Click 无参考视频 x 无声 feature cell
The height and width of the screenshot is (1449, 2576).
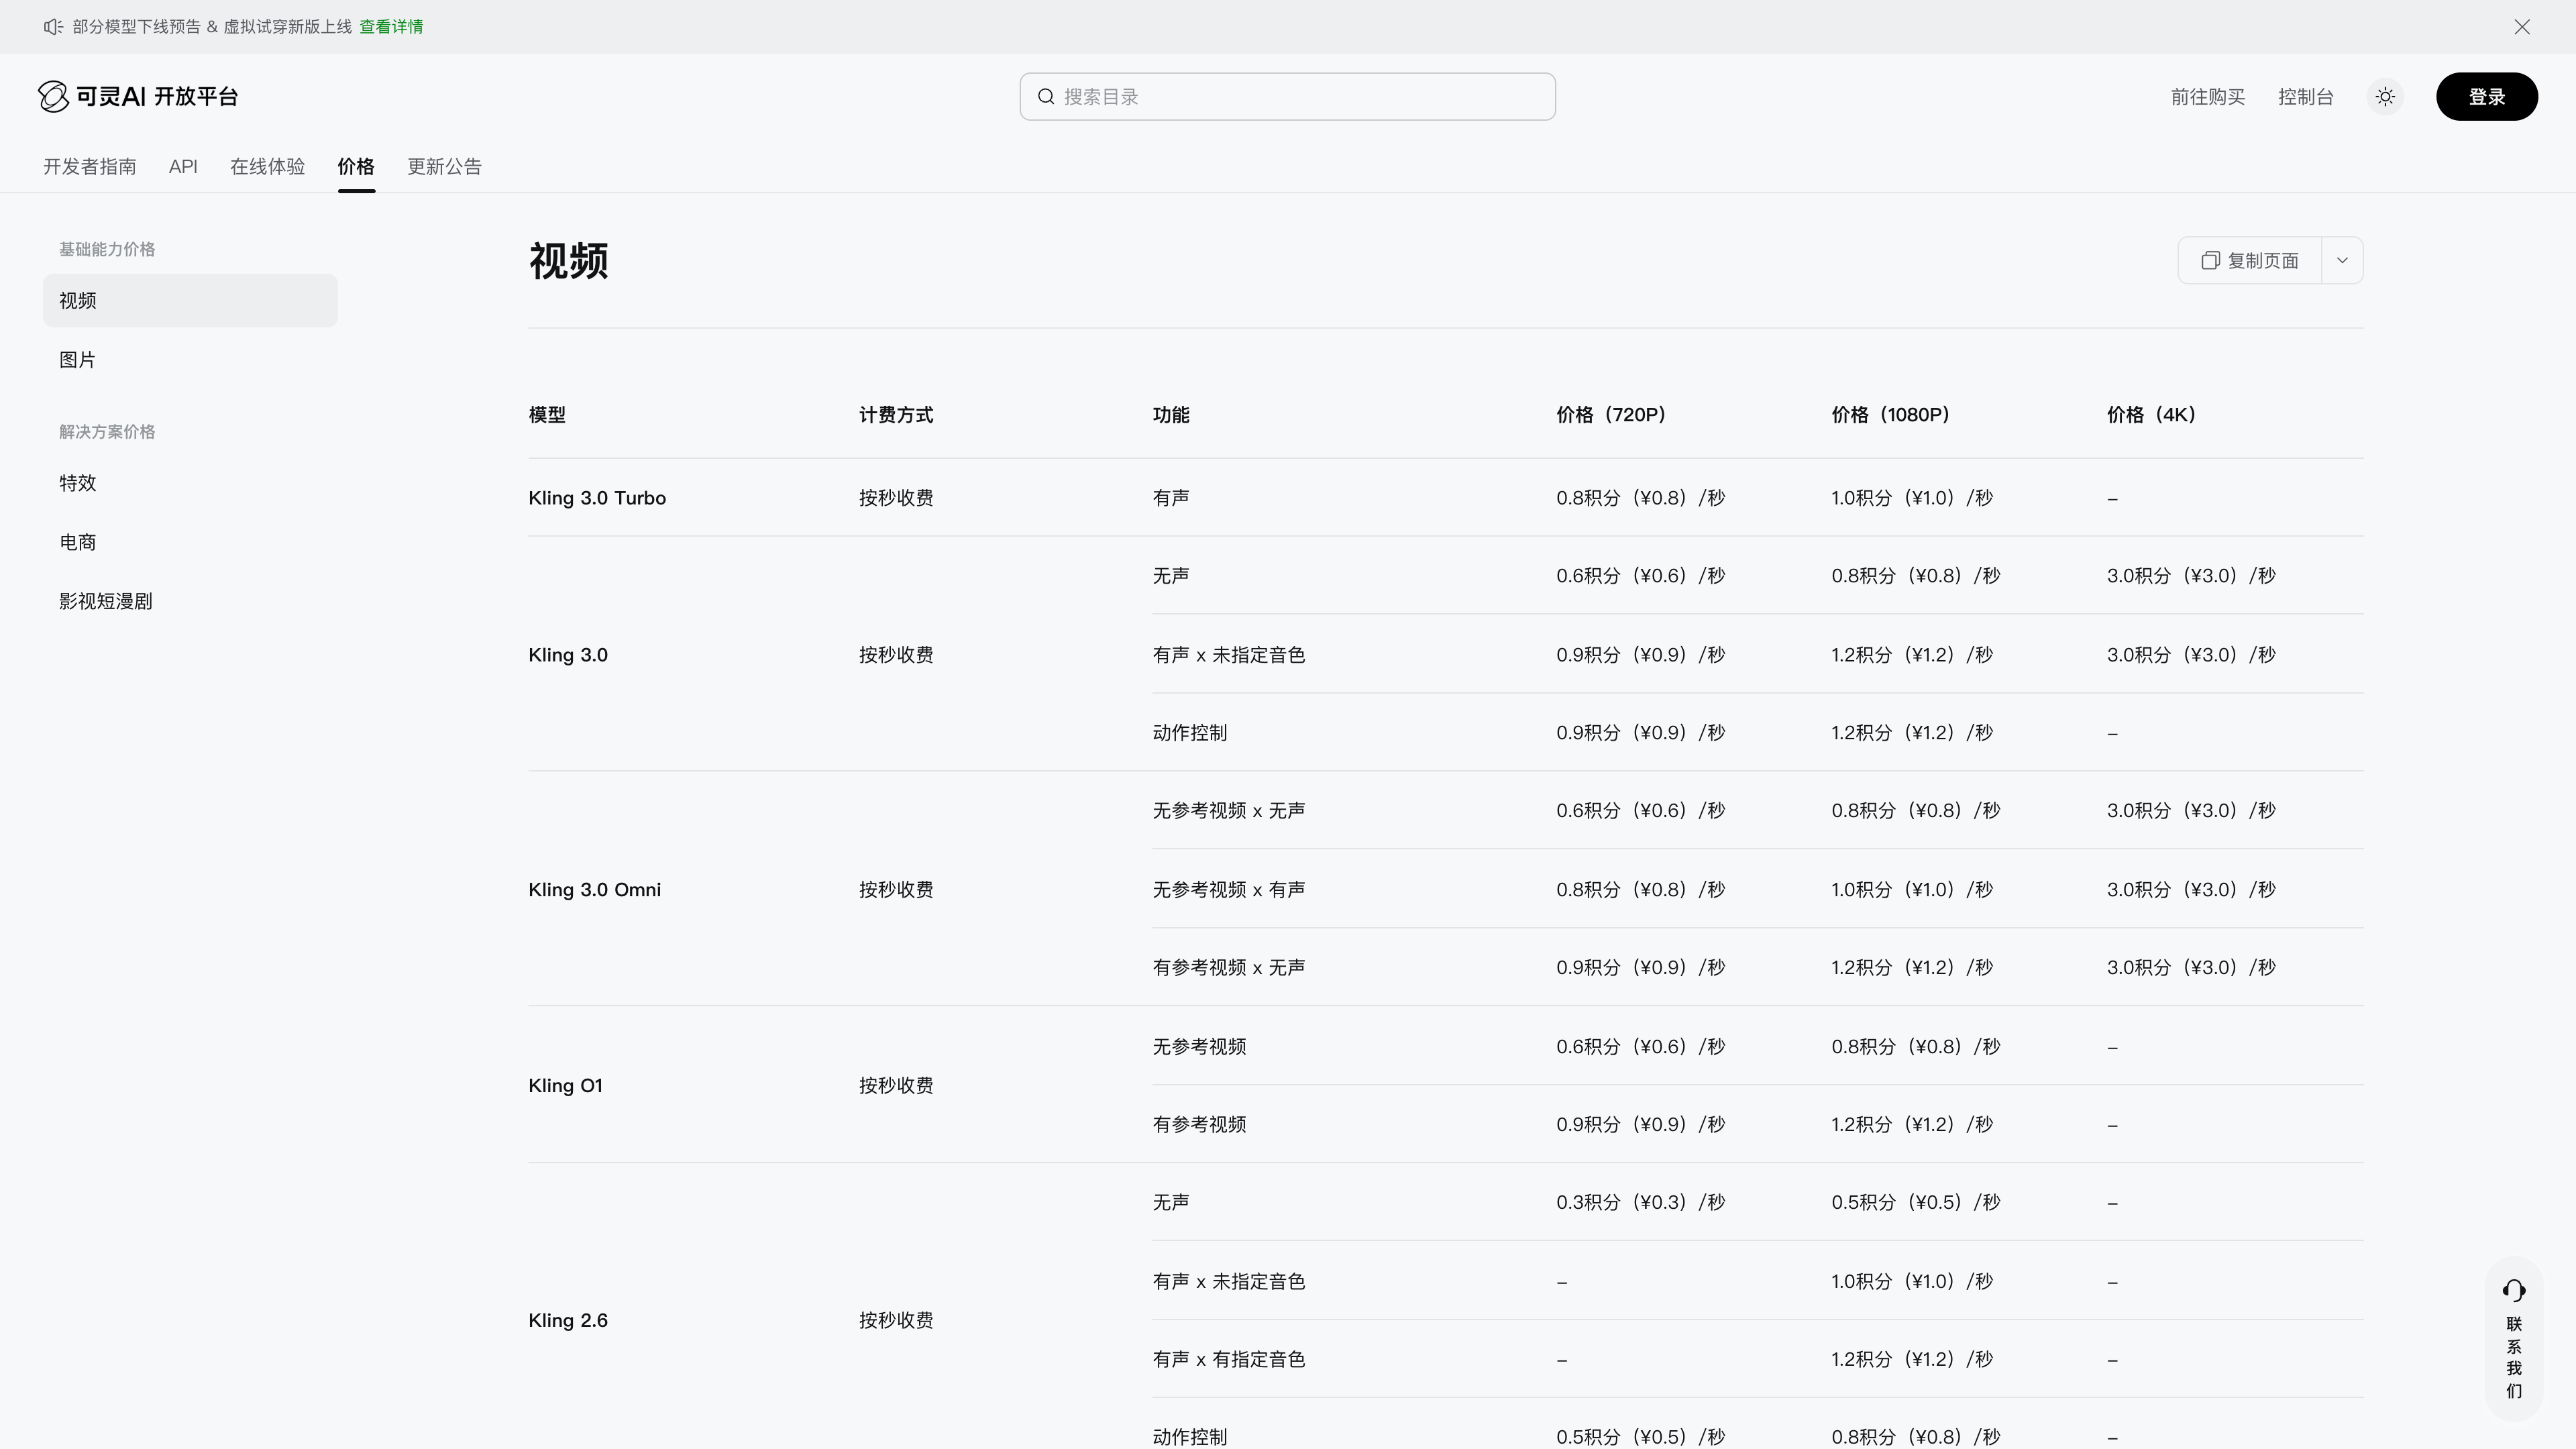(x=1229, y=811)
